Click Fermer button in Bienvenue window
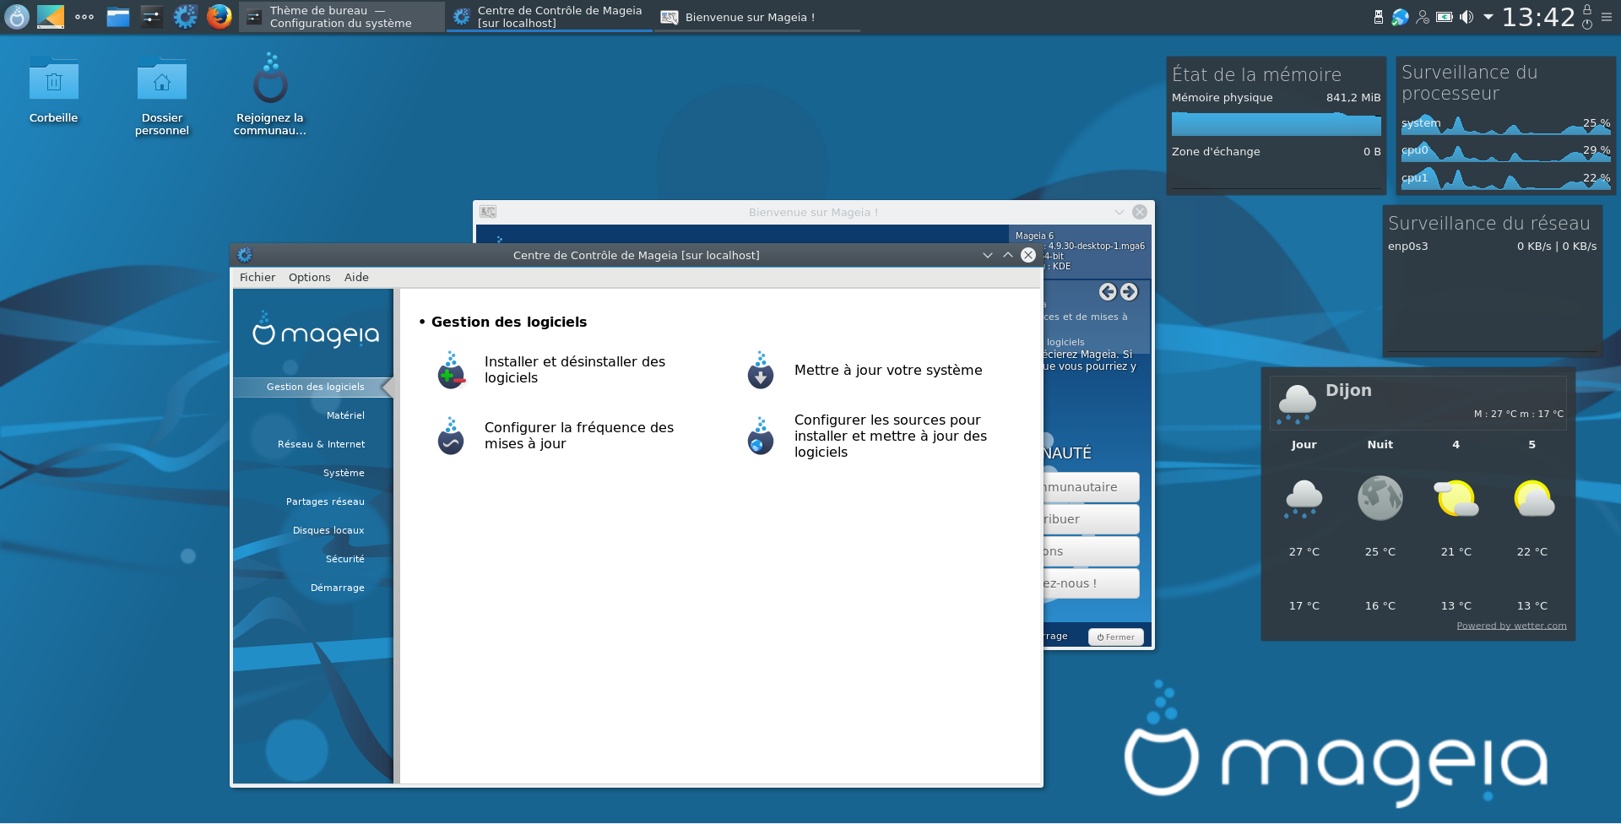 pos(1116,637)
